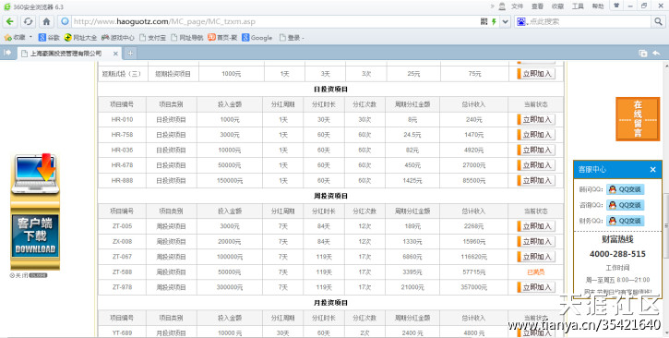The image size is (669, 338).
Task: Click 立即加入 for HR-678
Action: pyautogui.click(x=536, y=165)
